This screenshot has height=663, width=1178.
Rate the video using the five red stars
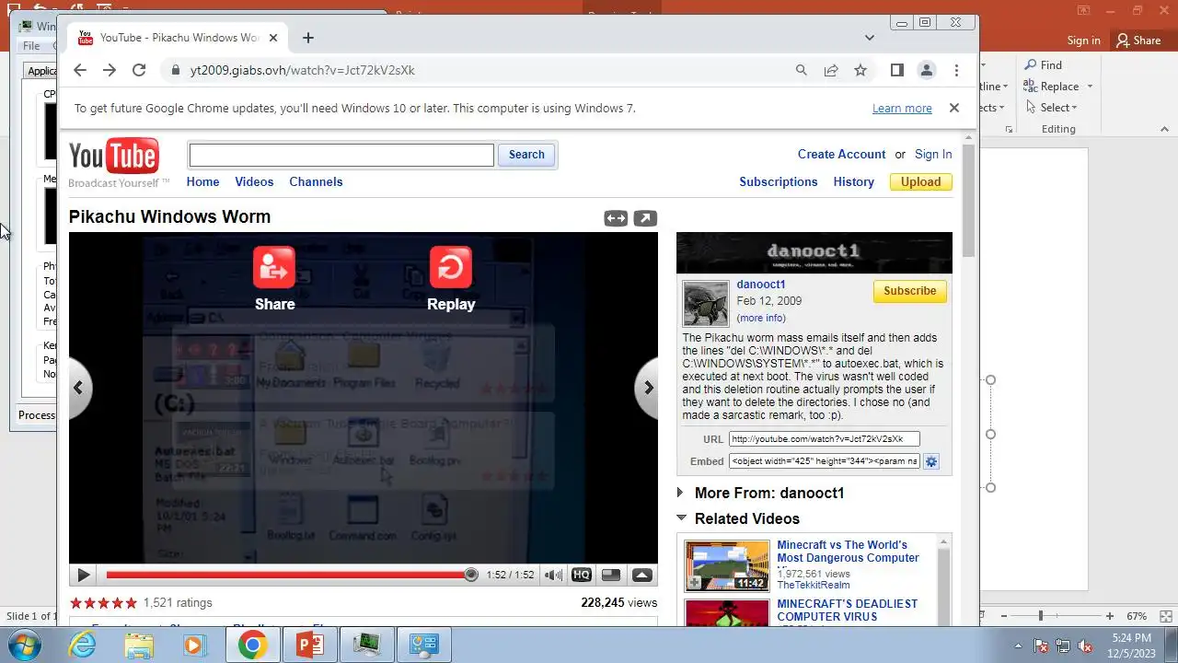(103, 602)
